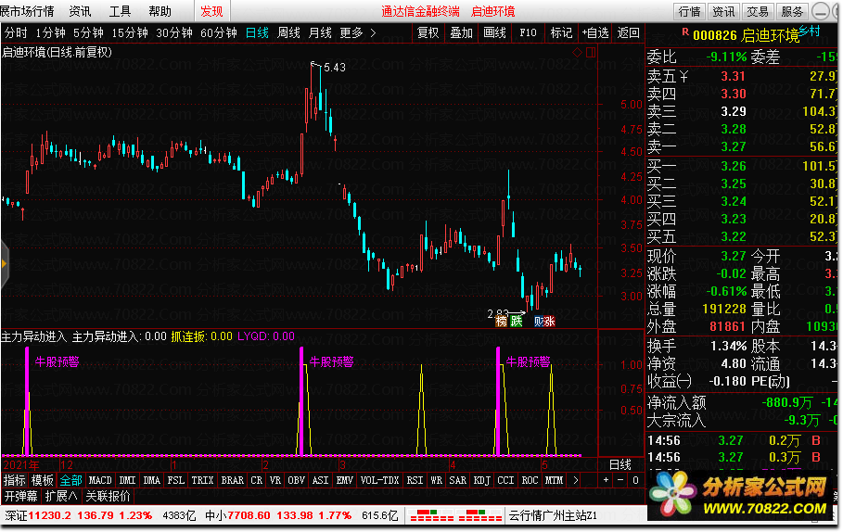Click the red 涨 marker under the K-line chart
843x532 pixels.
click(x=549, y=322)
